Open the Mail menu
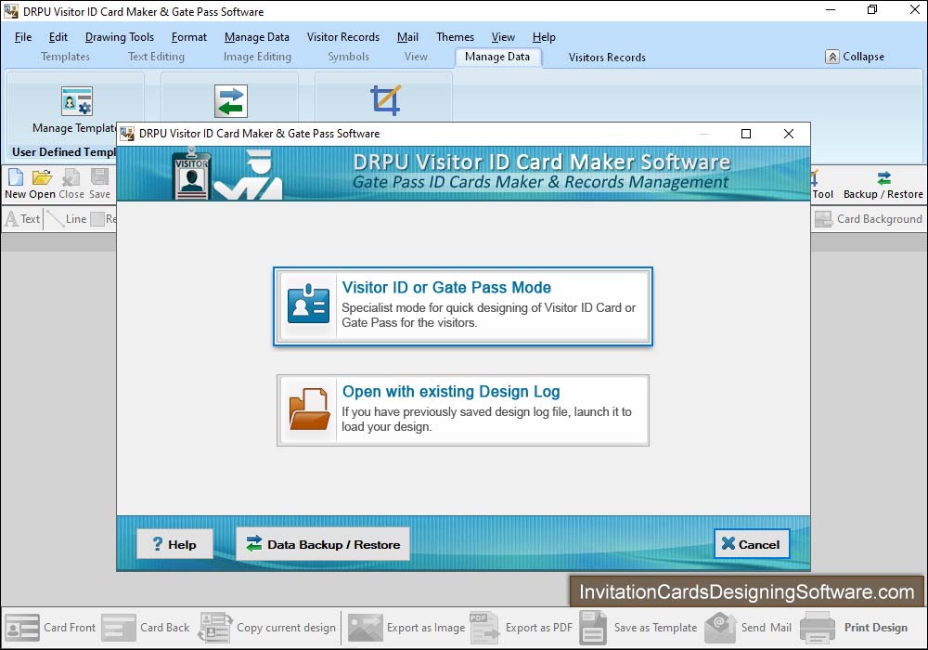928x650 pixels. pos(407,37)
